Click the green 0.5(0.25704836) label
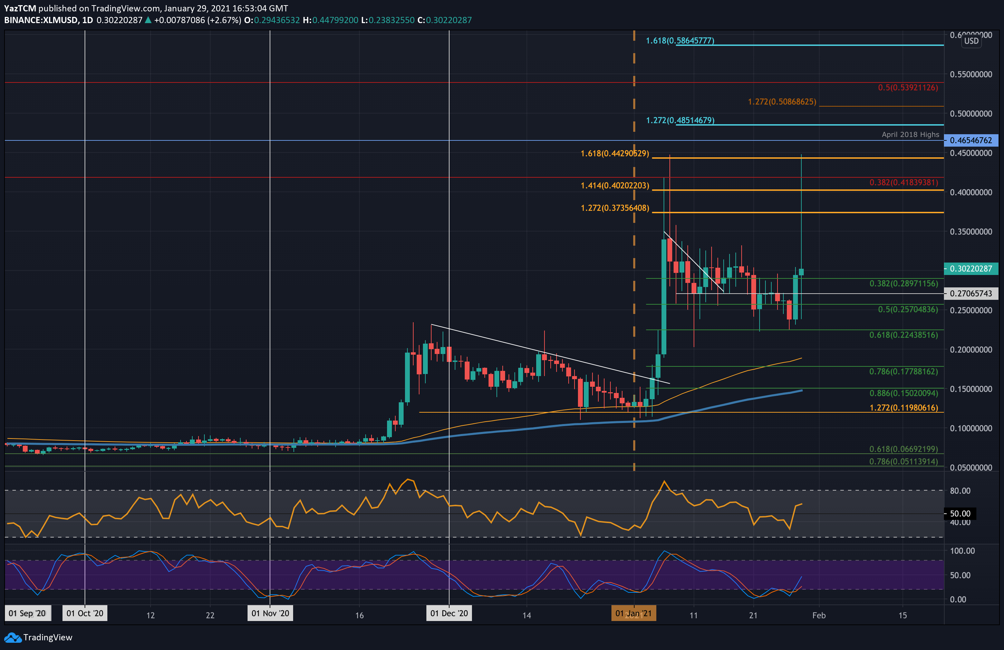The image size is (1004, 650). point(908,309)
